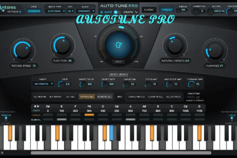
Task: Click the Set Minor button
Action: (55, 97)
